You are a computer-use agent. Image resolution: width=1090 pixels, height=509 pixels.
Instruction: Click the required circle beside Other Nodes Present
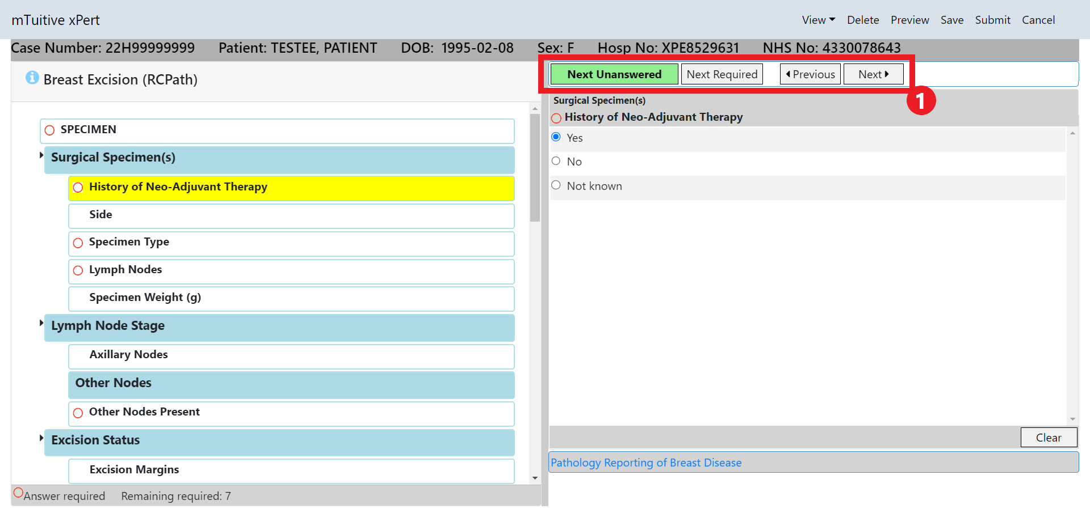(78, 413)
